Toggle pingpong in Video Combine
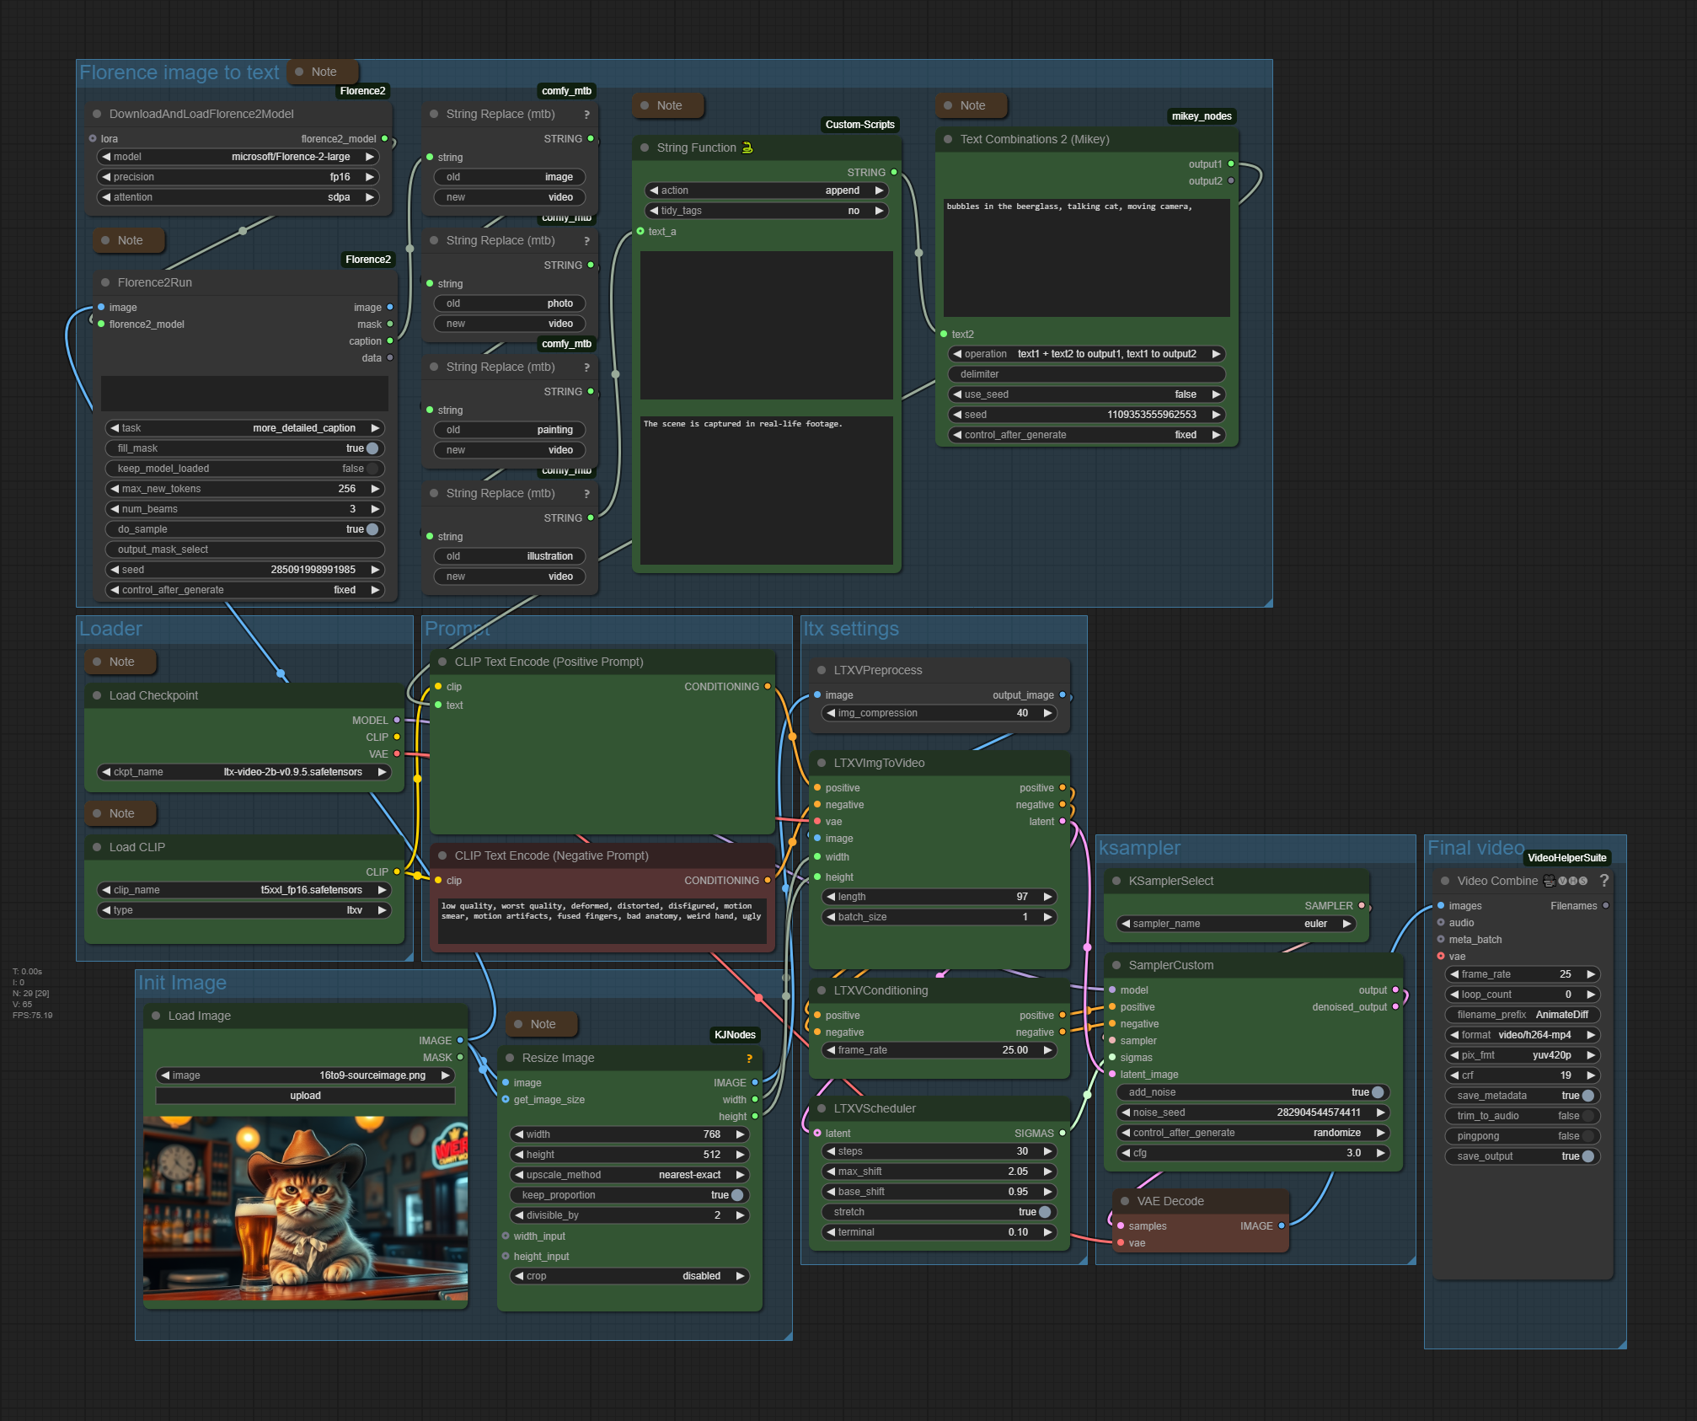Viewport: 1697px width, 1421px height. 1587,1136
